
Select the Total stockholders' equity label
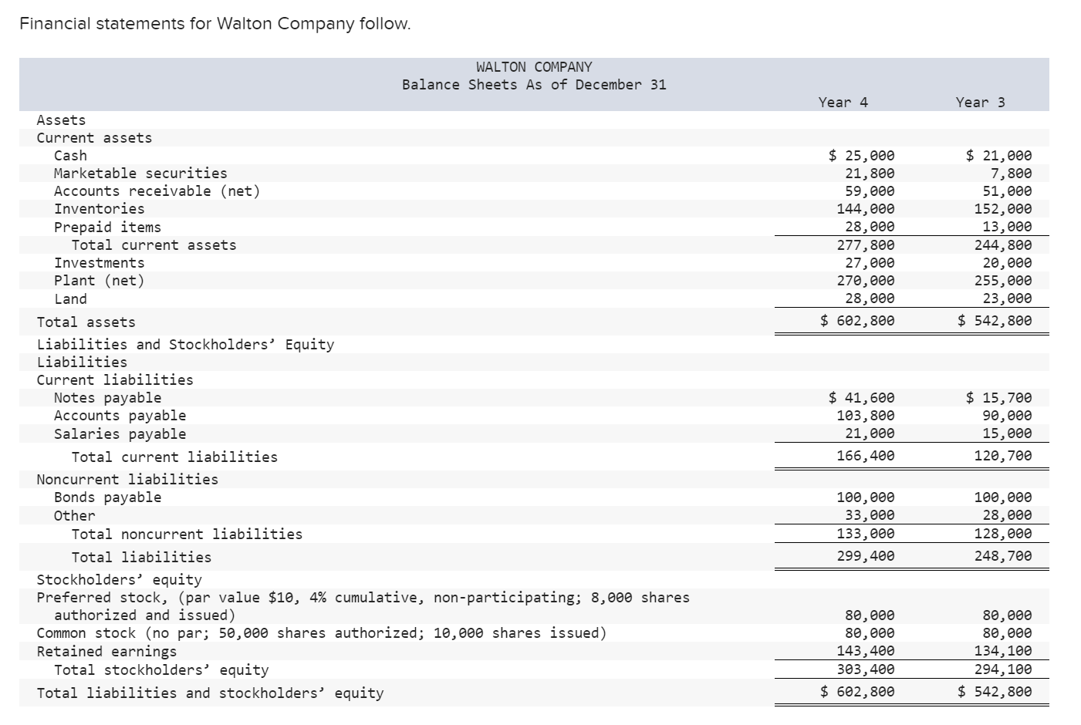pos(162,669)
